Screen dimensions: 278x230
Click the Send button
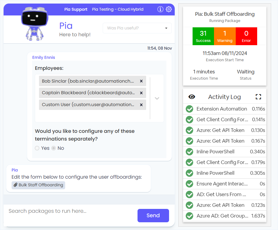pyautogui.click(x=153, y=215)
